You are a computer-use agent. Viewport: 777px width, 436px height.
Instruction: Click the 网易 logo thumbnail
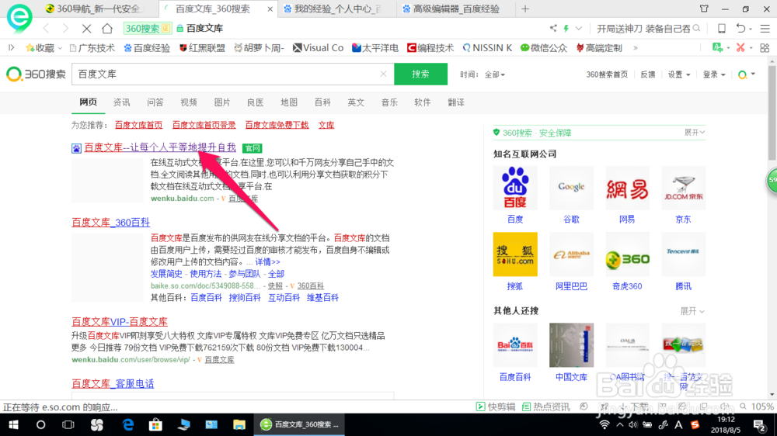coord(627,188)
